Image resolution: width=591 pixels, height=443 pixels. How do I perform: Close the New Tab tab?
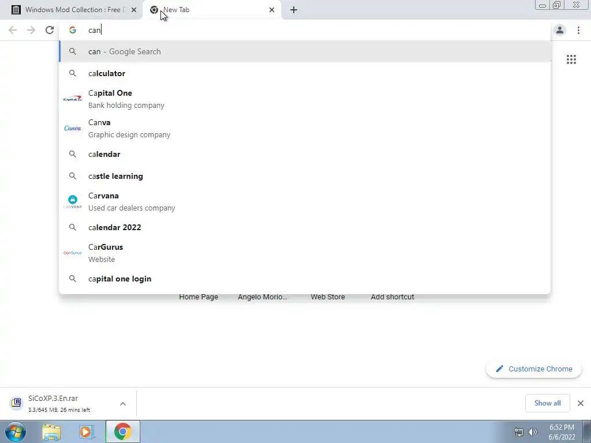tap(272, 10)
